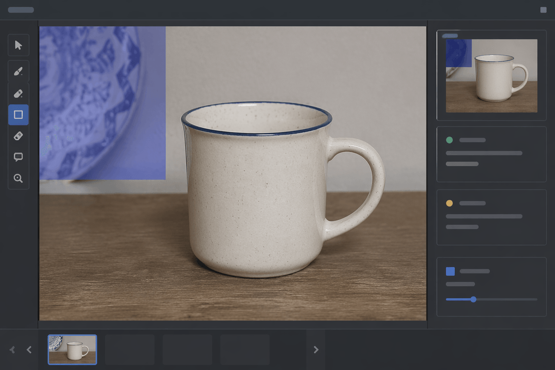Select the magnifier zoom tool
Image resolution: width=555 pixels, height=370 pixels.
click(18, 179)
